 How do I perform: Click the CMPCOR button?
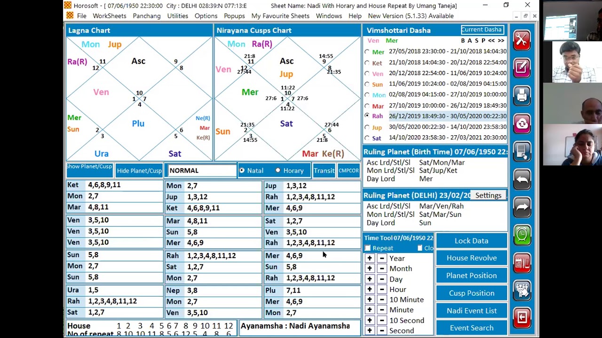pos(349,171)
